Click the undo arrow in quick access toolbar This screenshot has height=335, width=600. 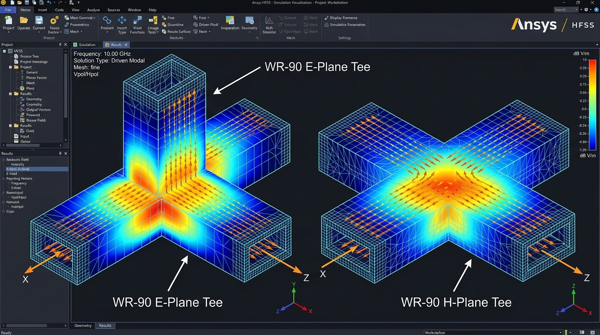click(49, 3)
